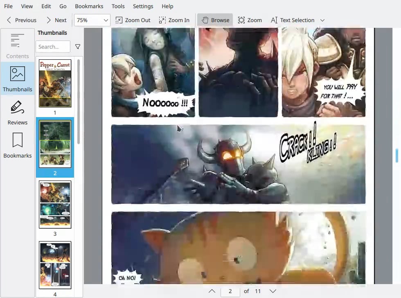
Task: Open the Bookmarks sidebar panel
Action: coord(17,145)
